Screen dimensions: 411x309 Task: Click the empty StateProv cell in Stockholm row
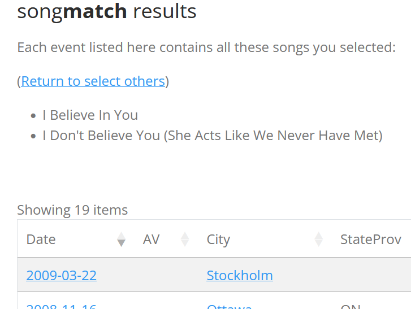[370, 276]
